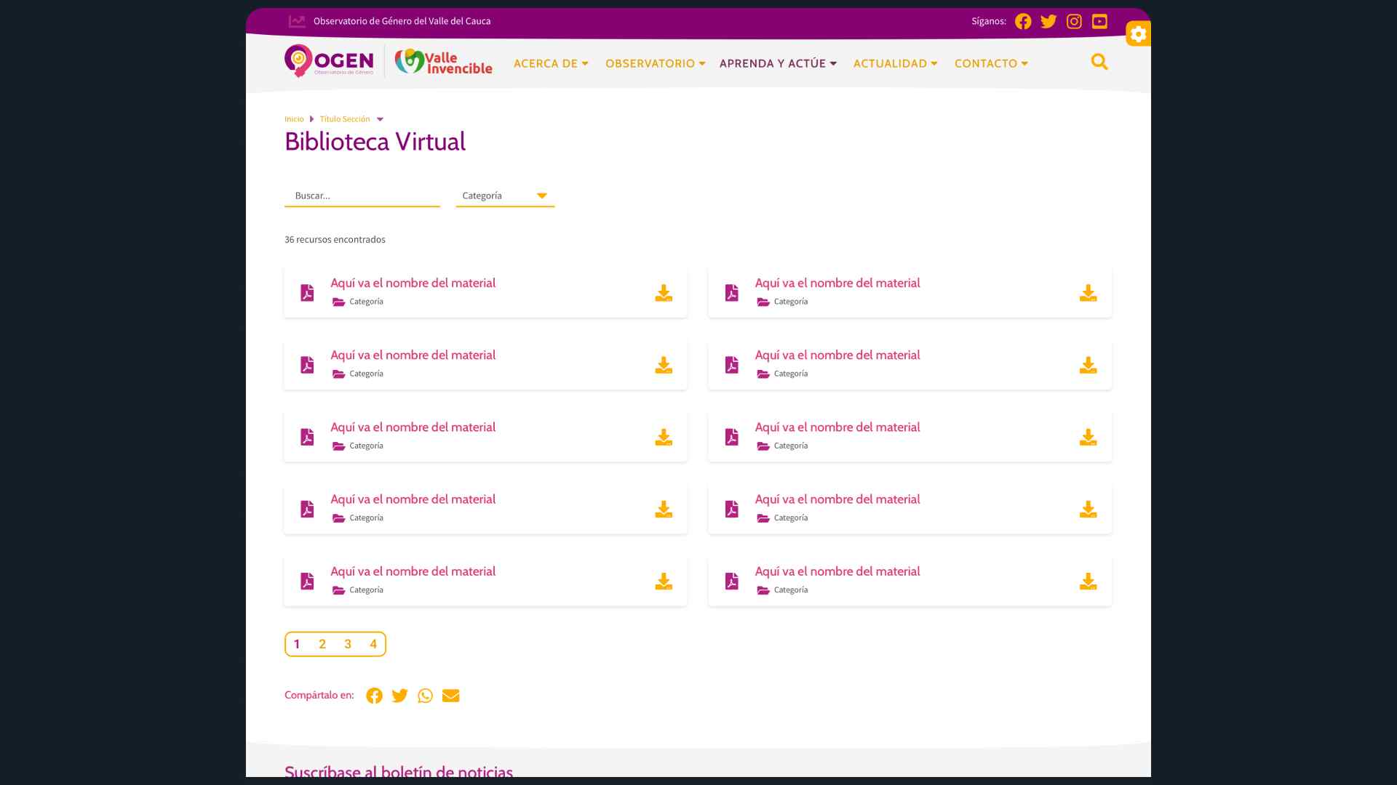Viewport: 1397px width, 785px height.
Task: Share on Twitter from Compártalo en
Action: click(x=399, y=696)
